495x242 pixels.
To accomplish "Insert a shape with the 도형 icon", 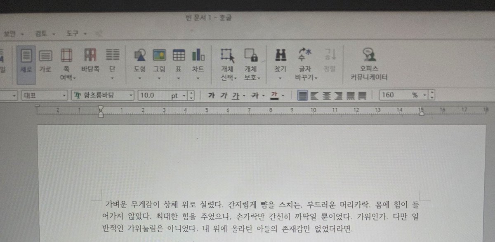I will (141, 54).
